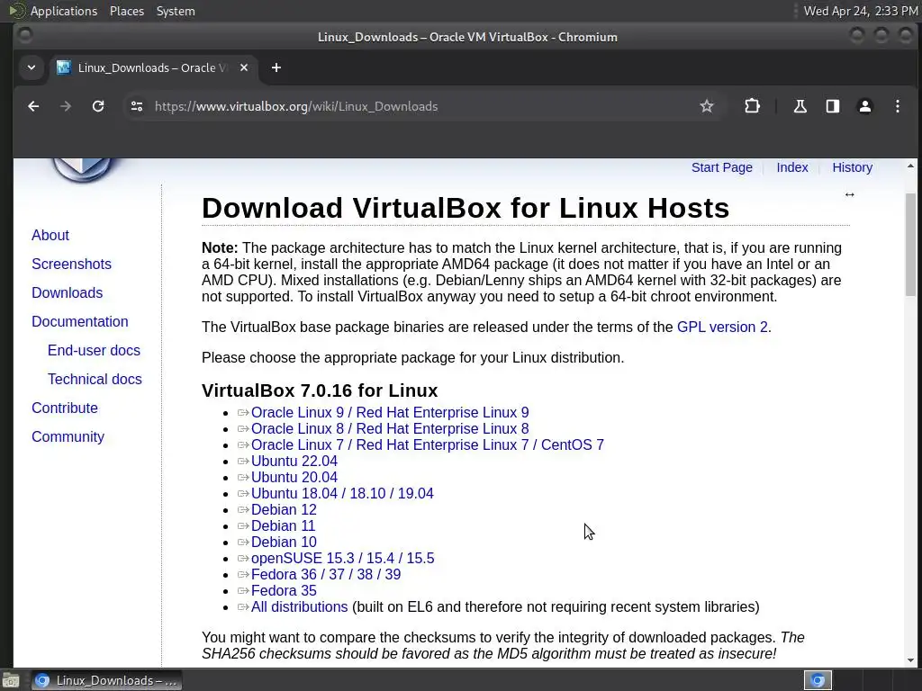Open the Community sidebar link
Viewport: 922px width, 691px height.
coord(68,436)
